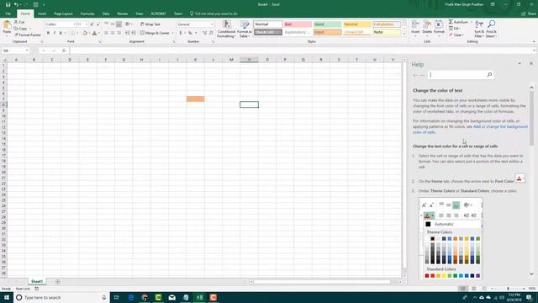
Task: Apply the Note cell style
Action: [x=387, y=32]
